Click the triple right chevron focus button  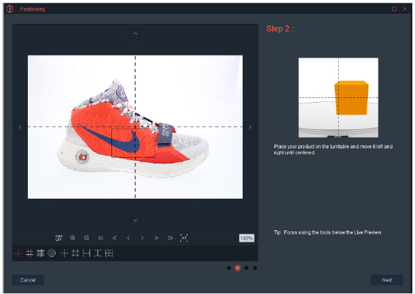pyautogui.click(x=170, y=238)
